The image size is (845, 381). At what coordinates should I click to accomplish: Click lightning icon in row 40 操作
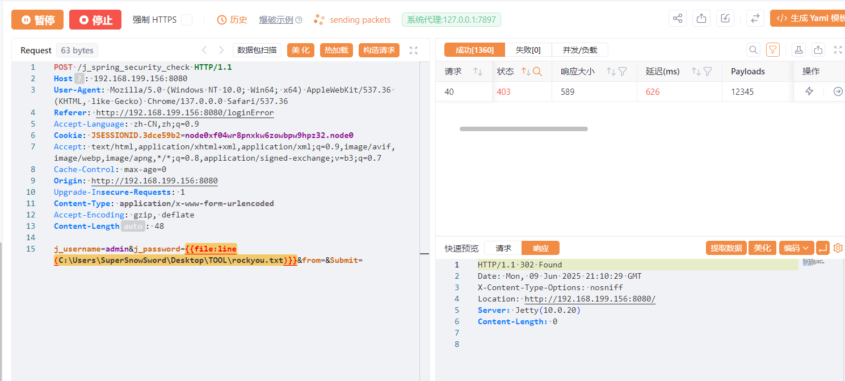tap(810, 91)
